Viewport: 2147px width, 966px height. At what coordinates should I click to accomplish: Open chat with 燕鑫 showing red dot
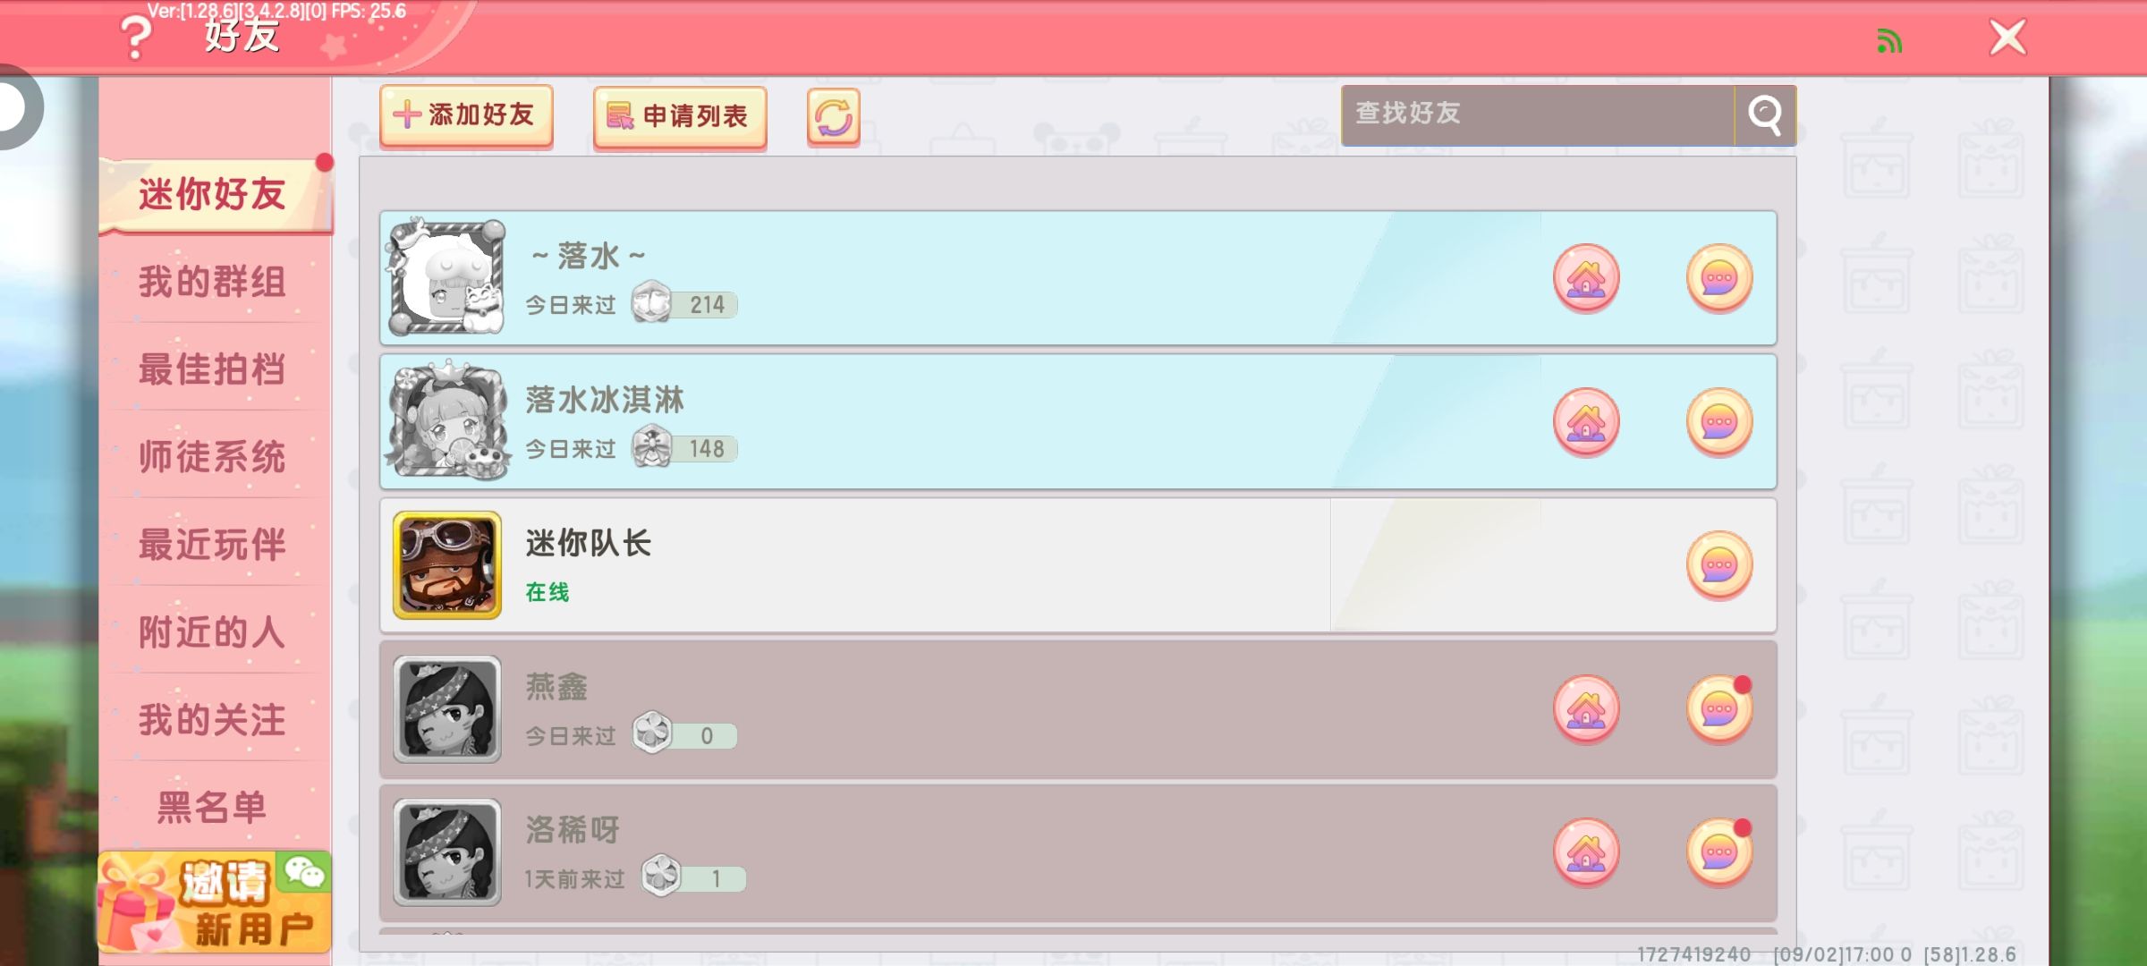click(1719, 709)
